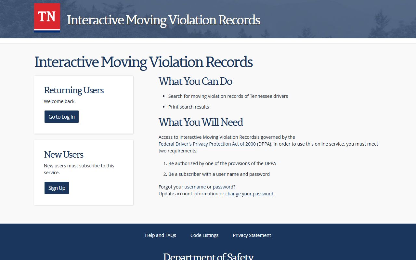Screen dimensions: 416x260
Task: Click the Sign Up button
Action: pyautogui.click(x=57, y=188)
